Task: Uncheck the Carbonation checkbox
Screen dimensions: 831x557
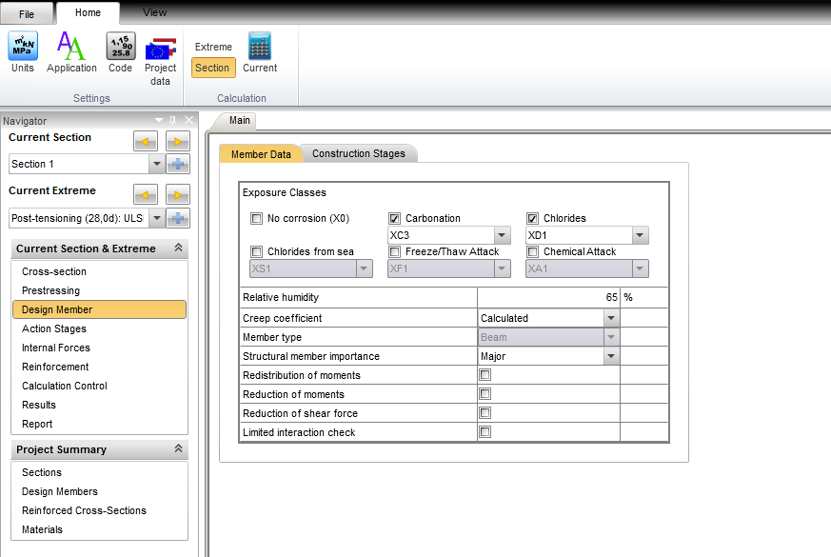Action: click(394, 219)
